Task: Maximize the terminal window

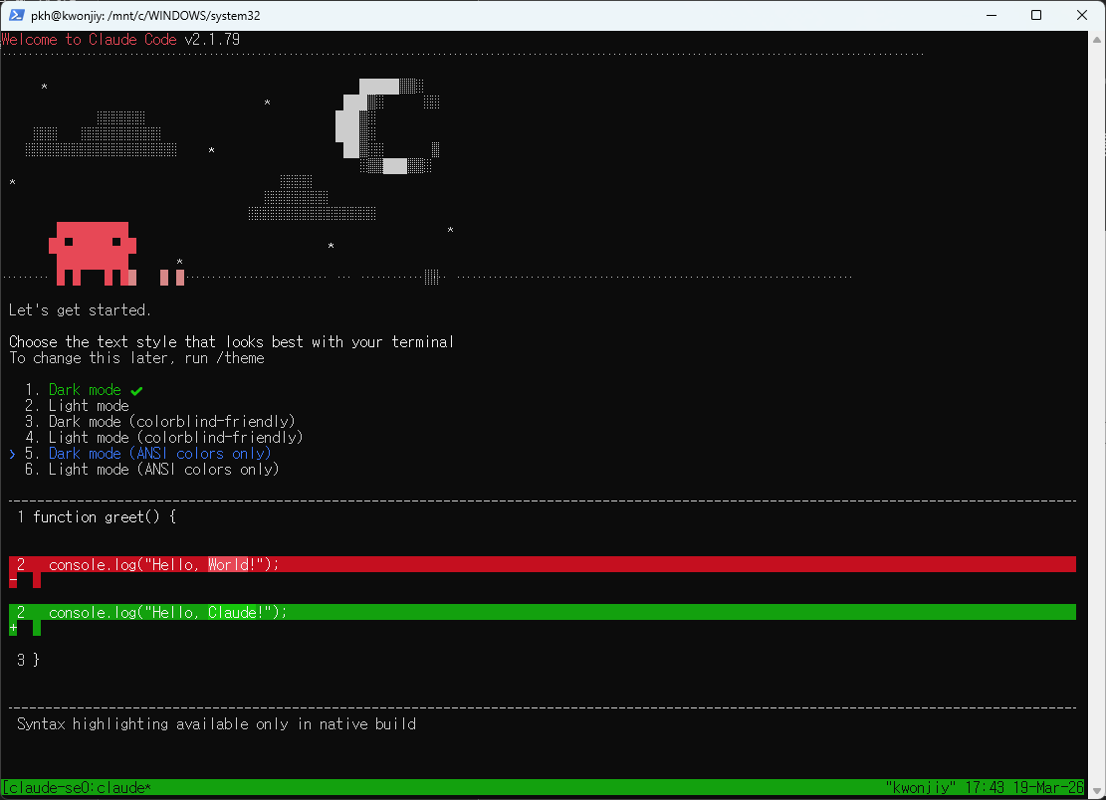Action: pos(1036,15)
